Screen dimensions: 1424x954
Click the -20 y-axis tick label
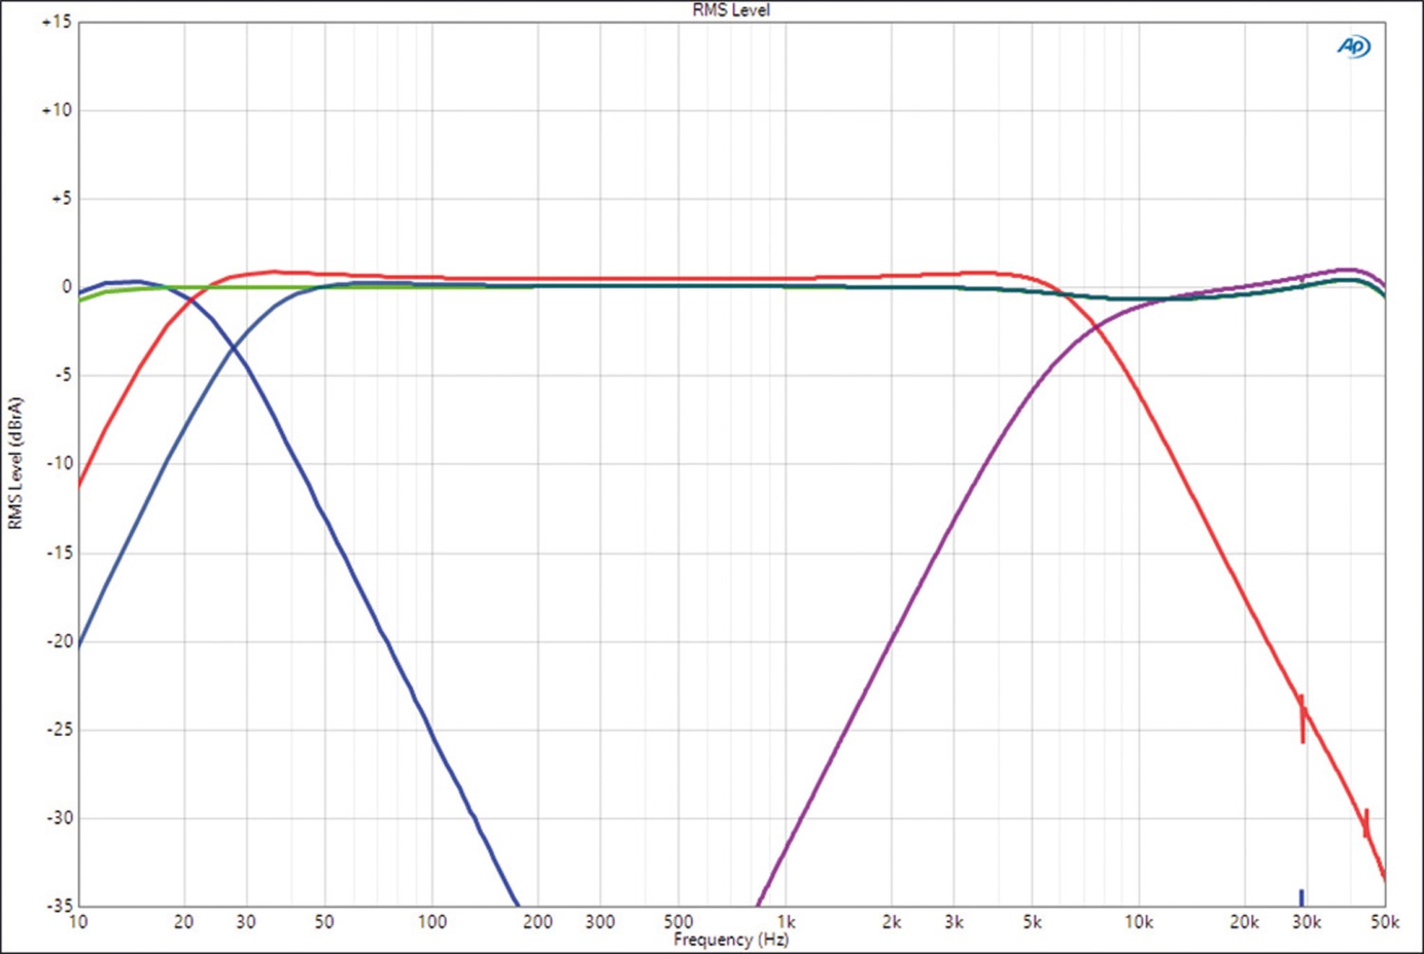point(59,641)
